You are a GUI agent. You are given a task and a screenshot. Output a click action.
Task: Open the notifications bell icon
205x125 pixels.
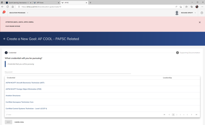(x=3, y=13)
